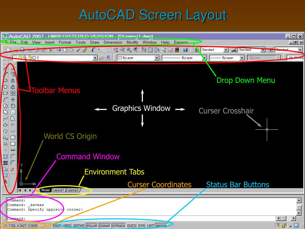Select the Revision Cloud tool
Image resolution: width=305 pixels, height=229 pixels.
coord(5,112)
